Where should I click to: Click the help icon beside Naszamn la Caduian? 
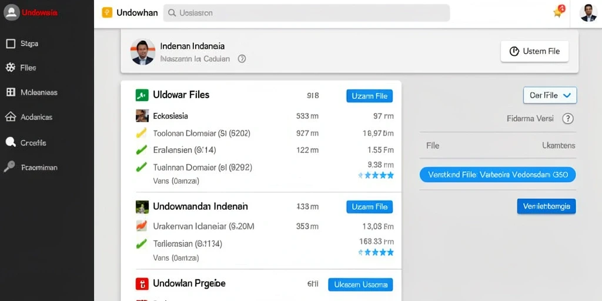(242, 59)
